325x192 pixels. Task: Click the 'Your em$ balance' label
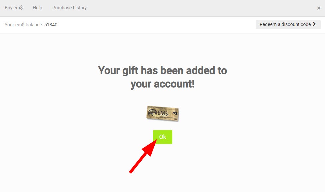click(24, 25)
